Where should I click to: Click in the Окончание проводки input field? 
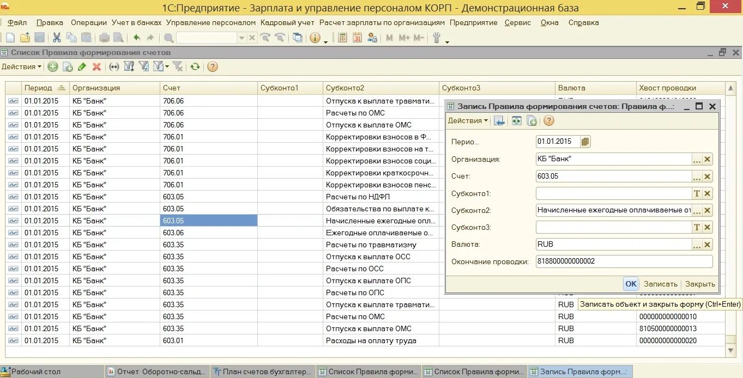[624, 261]
